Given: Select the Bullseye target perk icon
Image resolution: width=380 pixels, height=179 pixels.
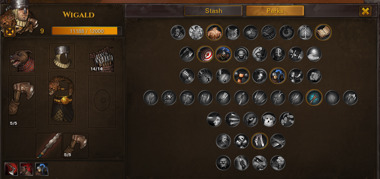Looking at the screenshot, I should click(x=205, y=54).
